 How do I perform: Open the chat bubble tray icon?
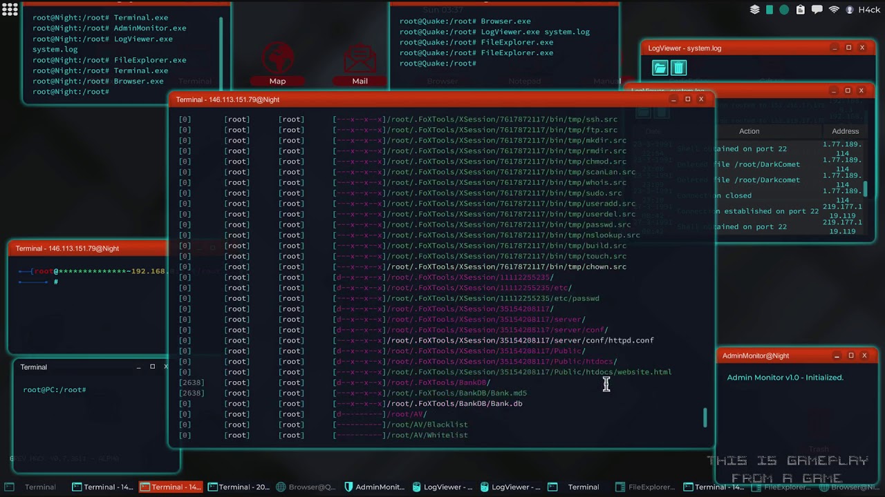click(817, 10)
